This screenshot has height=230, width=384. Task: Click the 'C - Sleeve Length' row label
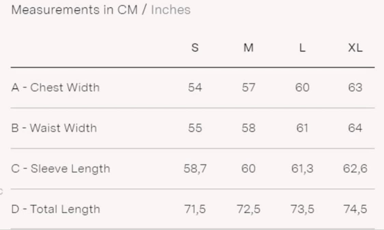tap(60, 169)
